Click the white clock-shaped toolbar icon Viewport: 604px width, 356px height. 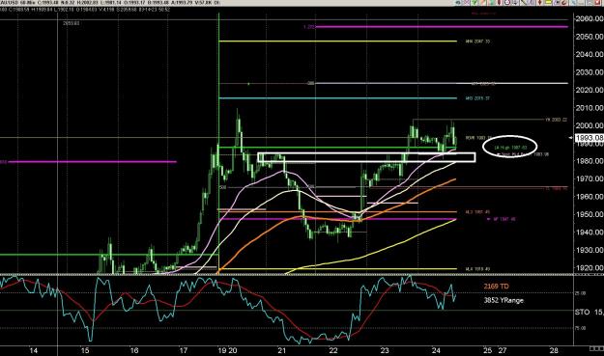[507, 2]
